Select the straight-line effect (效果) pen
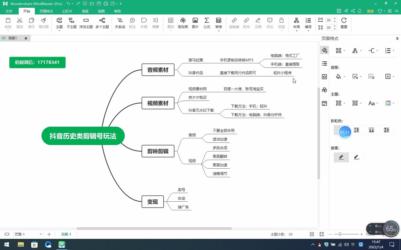The height and width of the screenshot is (250, 401). pyautogui.click(x=341, y=157)
